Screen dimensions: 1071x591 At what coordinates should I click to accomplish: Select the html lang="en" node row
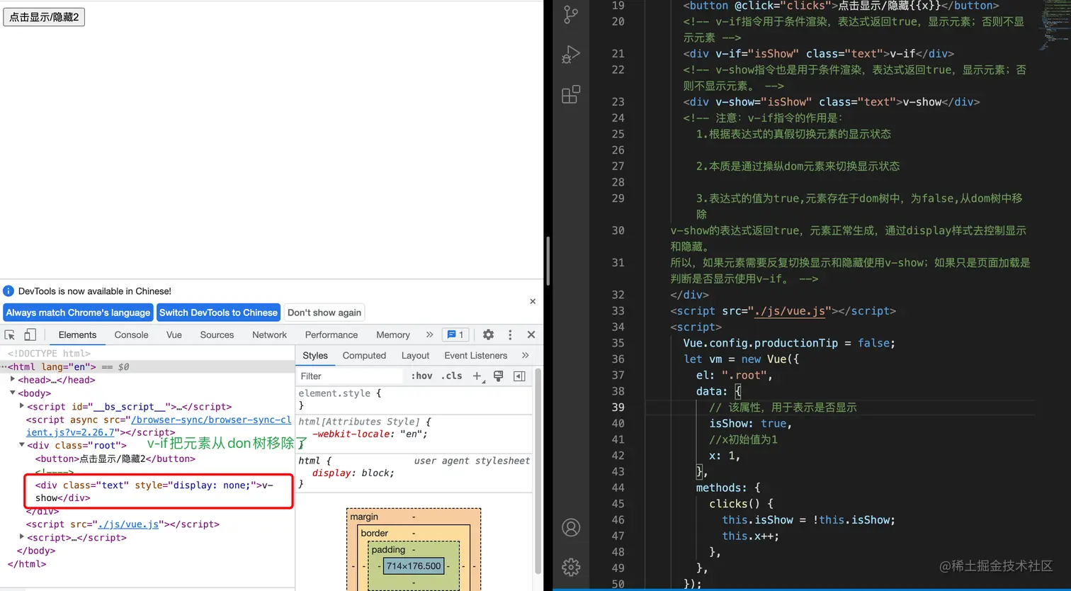147,367
